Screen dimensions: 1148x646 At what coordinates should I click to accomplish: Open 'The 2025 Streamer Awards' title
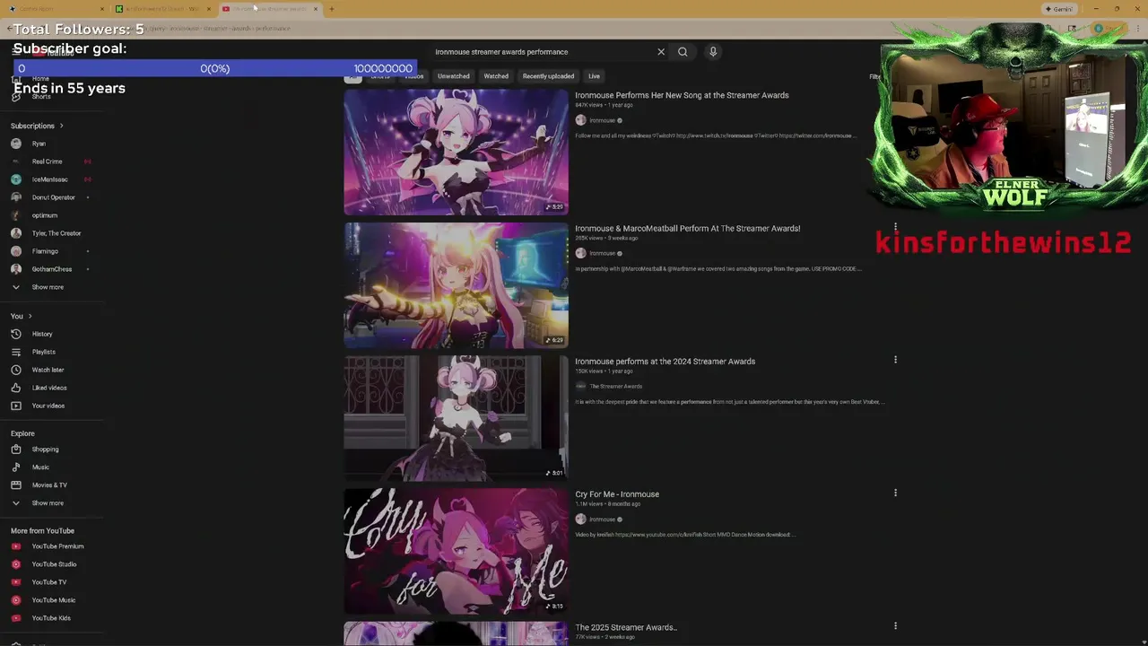point(626,627)
